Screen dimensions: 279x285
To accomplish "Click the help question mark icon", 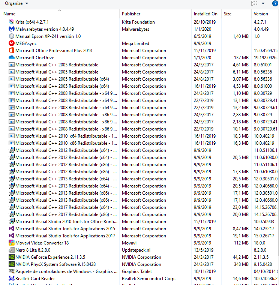I will (275, 3).
